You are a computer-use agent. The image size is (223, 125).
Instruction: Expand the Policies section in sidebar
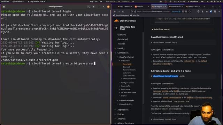[x=115, y=114]
